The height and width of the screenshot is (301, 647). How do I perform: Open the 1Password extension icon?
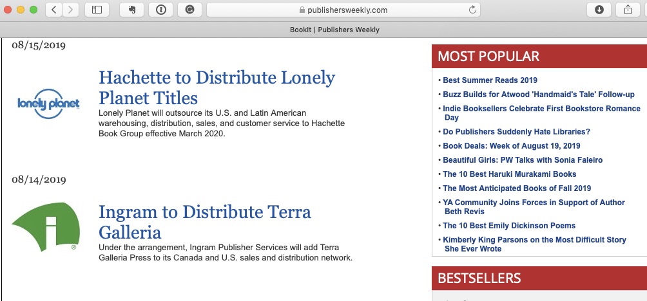point(160,10)
